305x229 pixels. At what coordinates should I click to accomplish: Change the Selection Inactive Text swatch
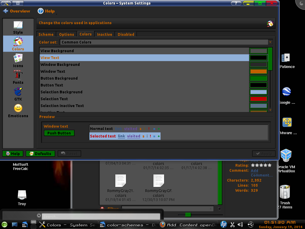(x=258, y=106)
